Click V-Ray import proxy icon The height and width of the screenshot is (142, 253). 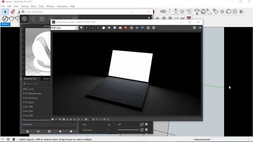(176, 11)
